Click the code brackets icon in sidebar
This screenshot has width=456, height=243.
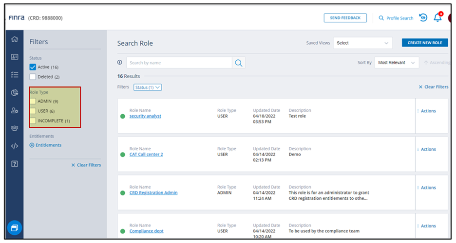click(x=15, y=146)
